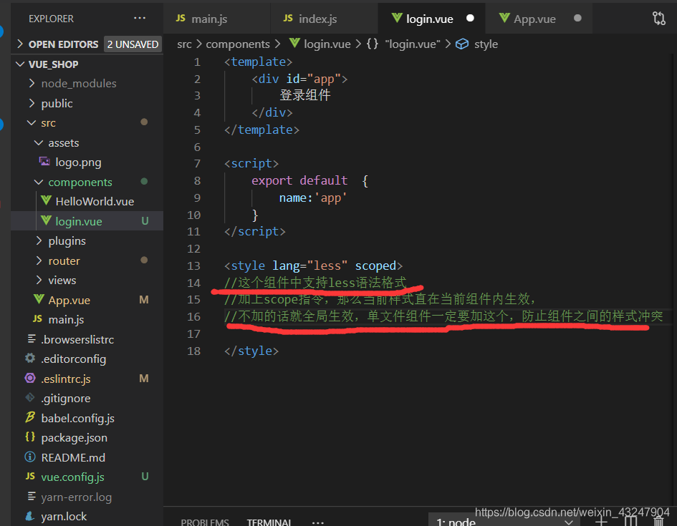This screenshot has height=526, width=677.
Task: Click unsaved dot on App.vue tab
Action: point(577,18)
